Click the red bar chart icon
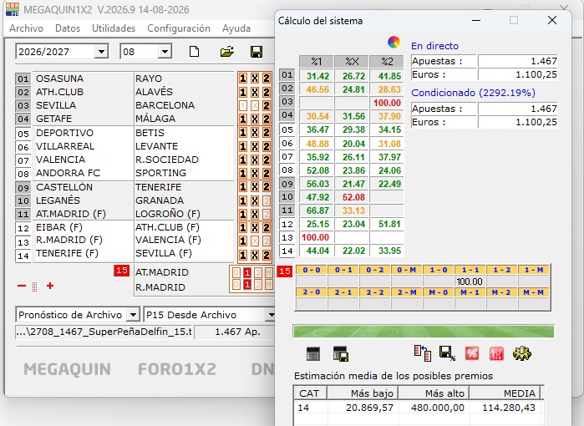Viewport: 584px width, 426px height. [x=496, y=353]
